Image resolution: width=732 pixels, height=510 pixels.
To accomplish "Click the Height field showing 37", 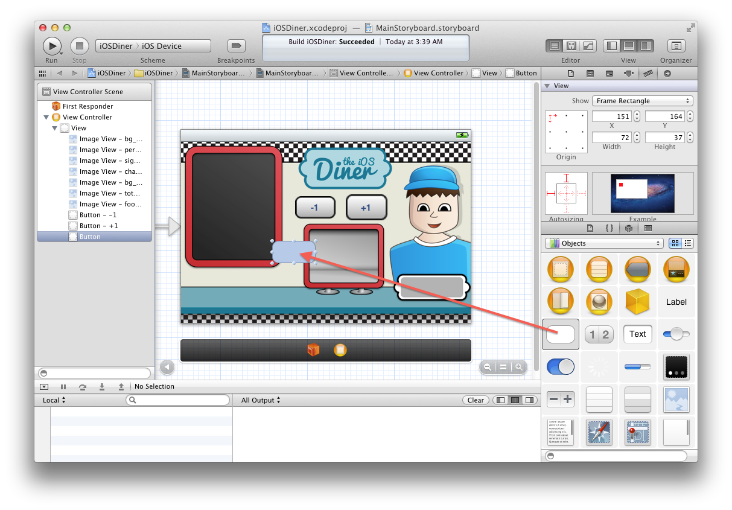I will click(x=665, y=138).
